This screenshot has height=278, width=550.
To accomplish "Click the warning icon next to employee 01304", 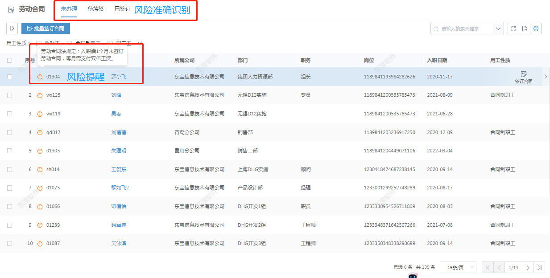I will pyautogui.click(x=40, y=76).
